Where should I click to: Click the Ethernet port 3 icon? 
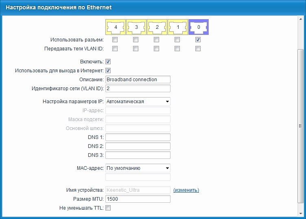(x=136, y=28)
